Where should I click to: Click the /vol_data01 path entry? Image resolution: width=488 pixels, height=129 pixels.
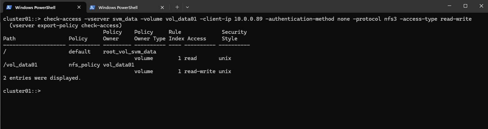click(20, 65)
